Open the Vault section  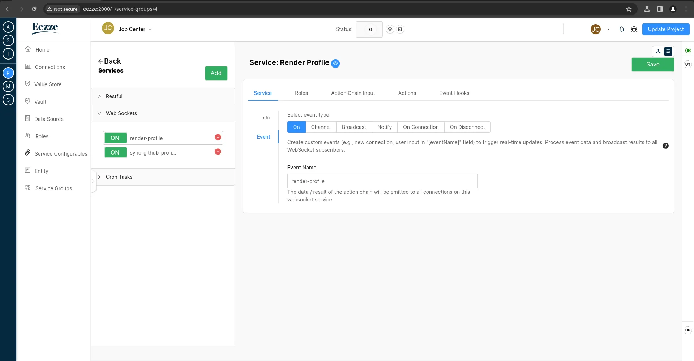40,101
